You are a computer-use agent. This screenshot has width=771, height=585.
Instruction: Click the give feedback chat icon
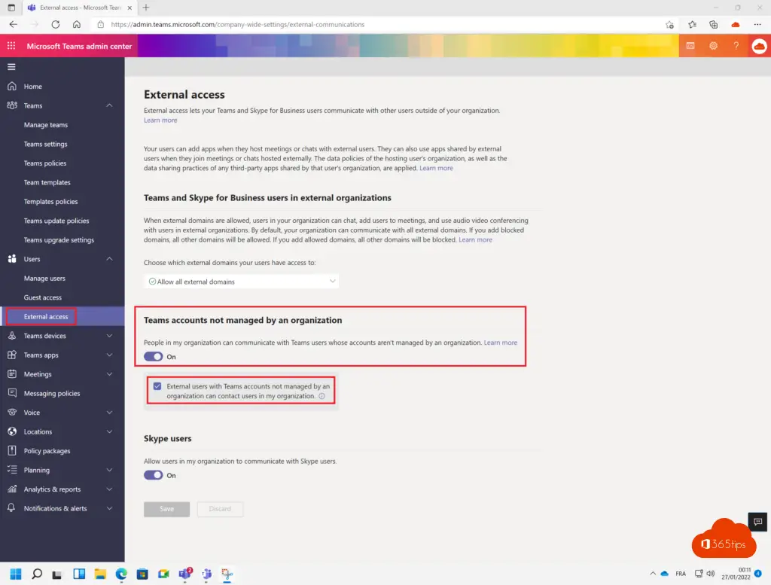[x=757, y=522]
